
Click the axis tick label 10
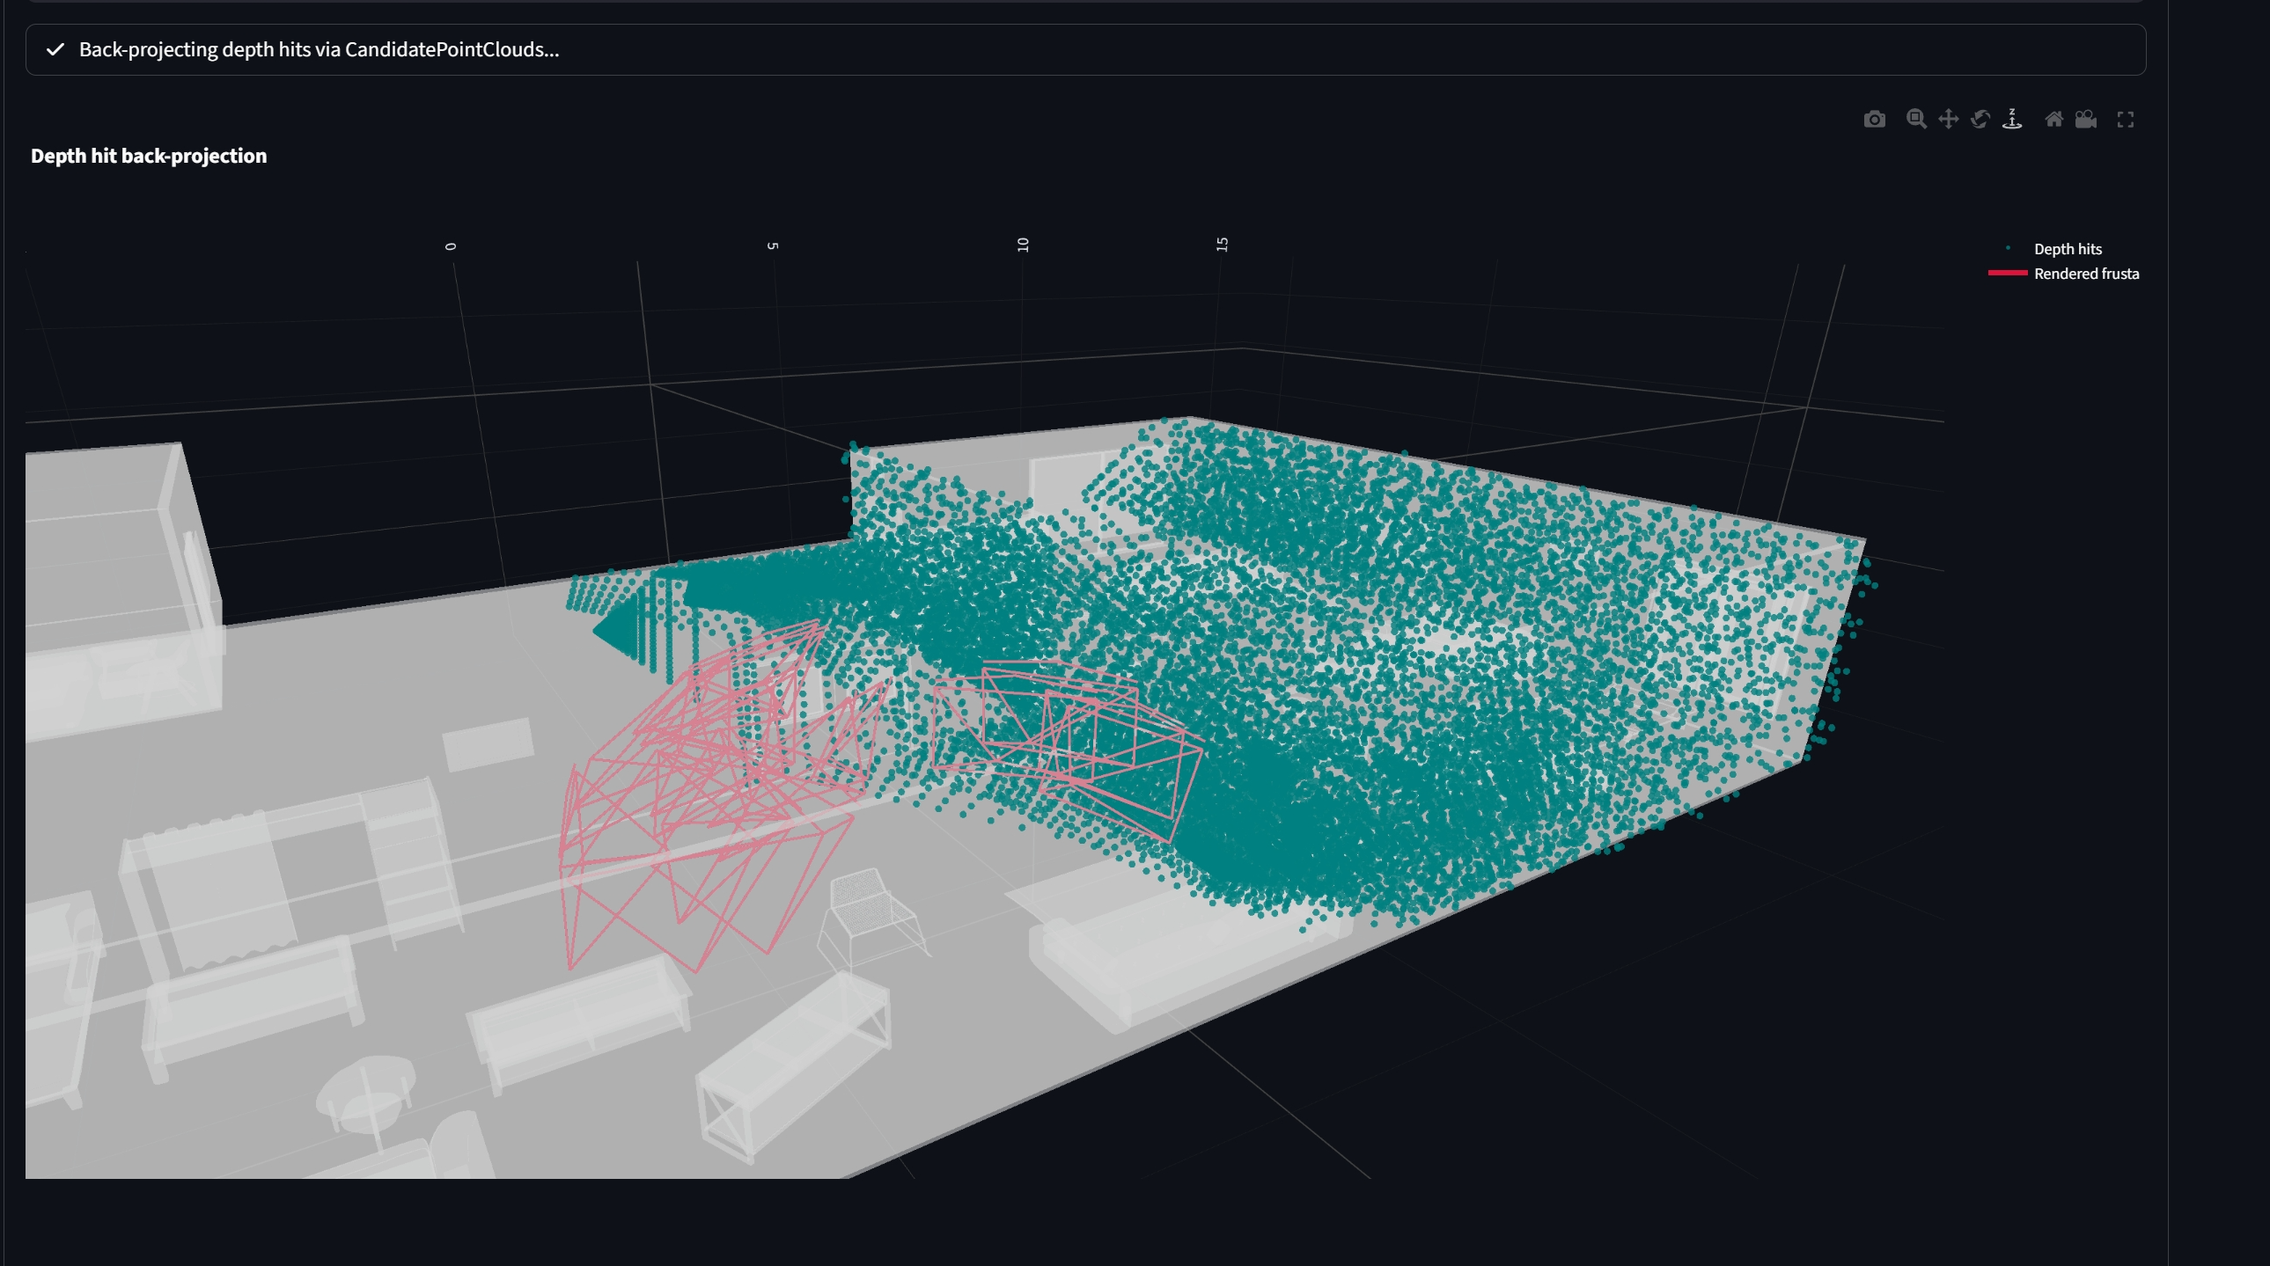[x=1023, y=245]
